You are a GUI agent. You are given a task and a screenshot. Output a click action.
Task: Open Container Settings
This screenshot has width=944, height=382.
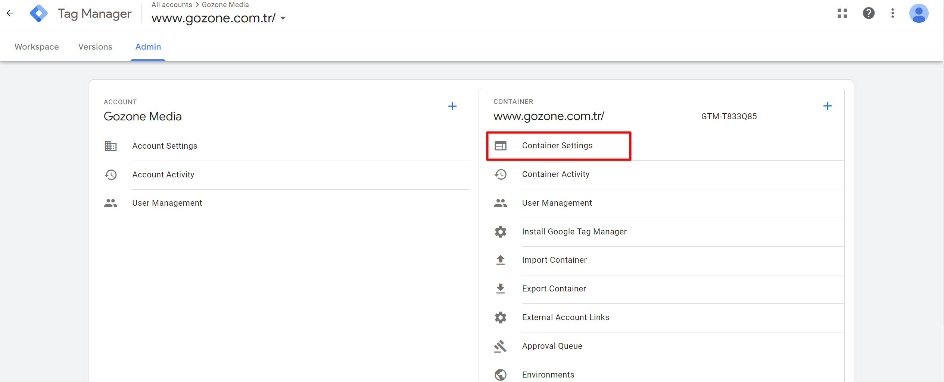point(557,146)
